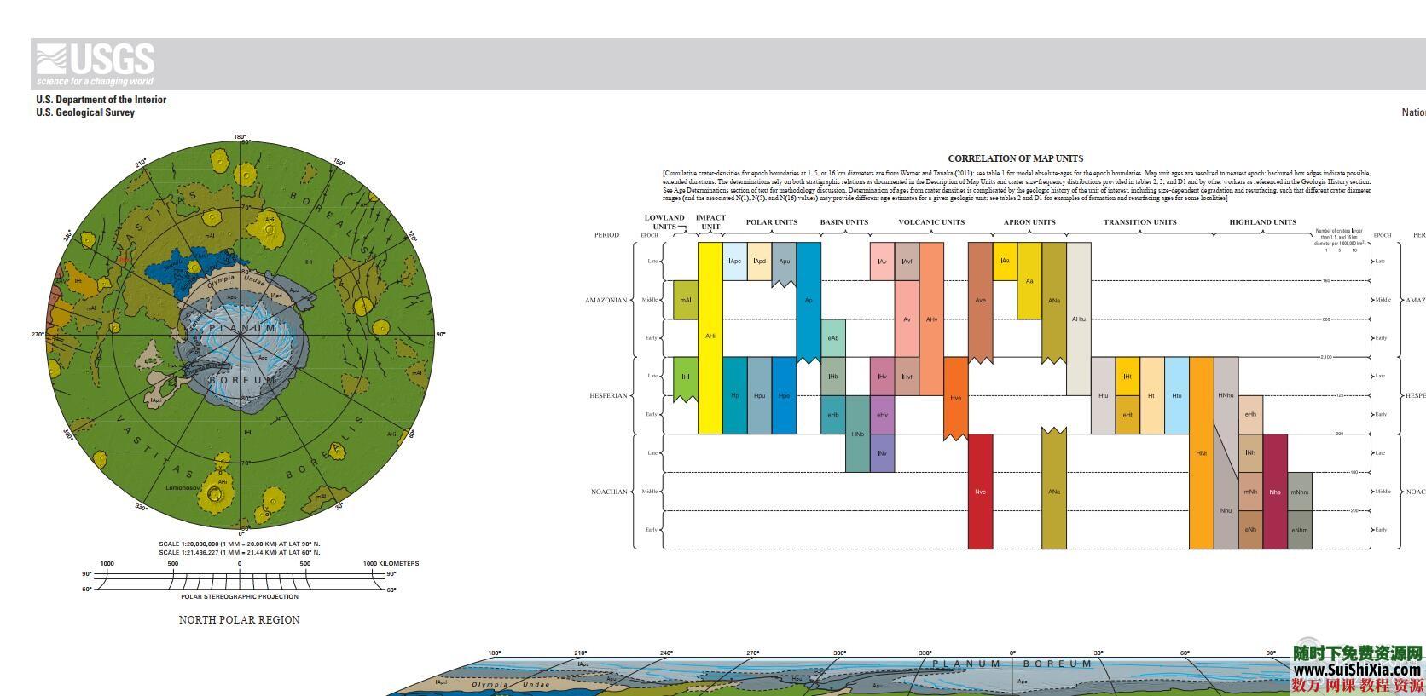Pick the crimson Nhe highland unit box
1426x696 pixels.
pos(1275,492)
